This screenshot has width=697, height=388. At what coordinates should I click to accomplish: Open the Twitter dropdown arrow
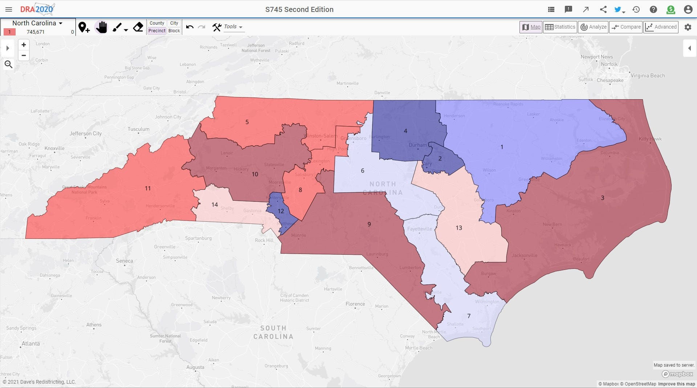624,12
